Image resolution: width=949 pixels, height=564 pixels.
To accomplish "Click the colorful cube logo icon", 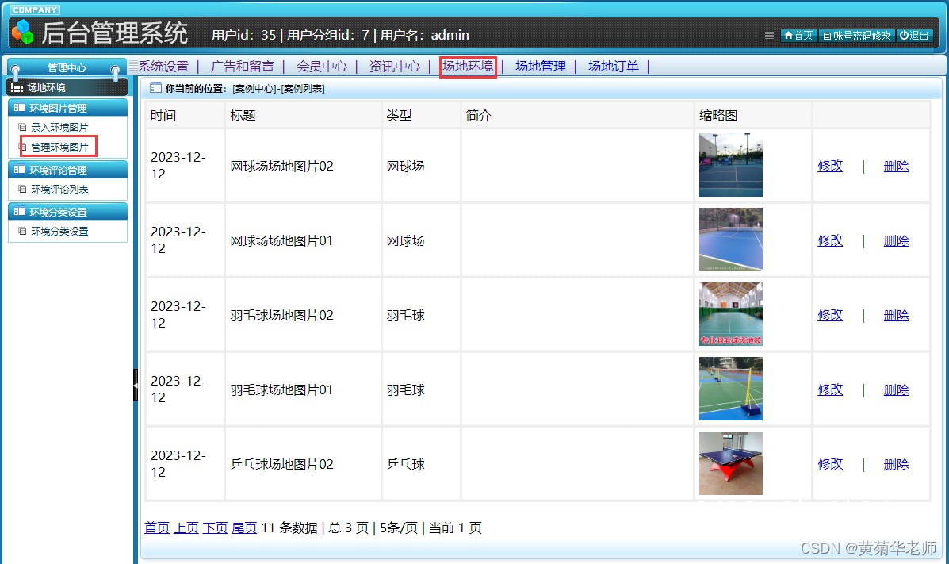I will [22, 32].
